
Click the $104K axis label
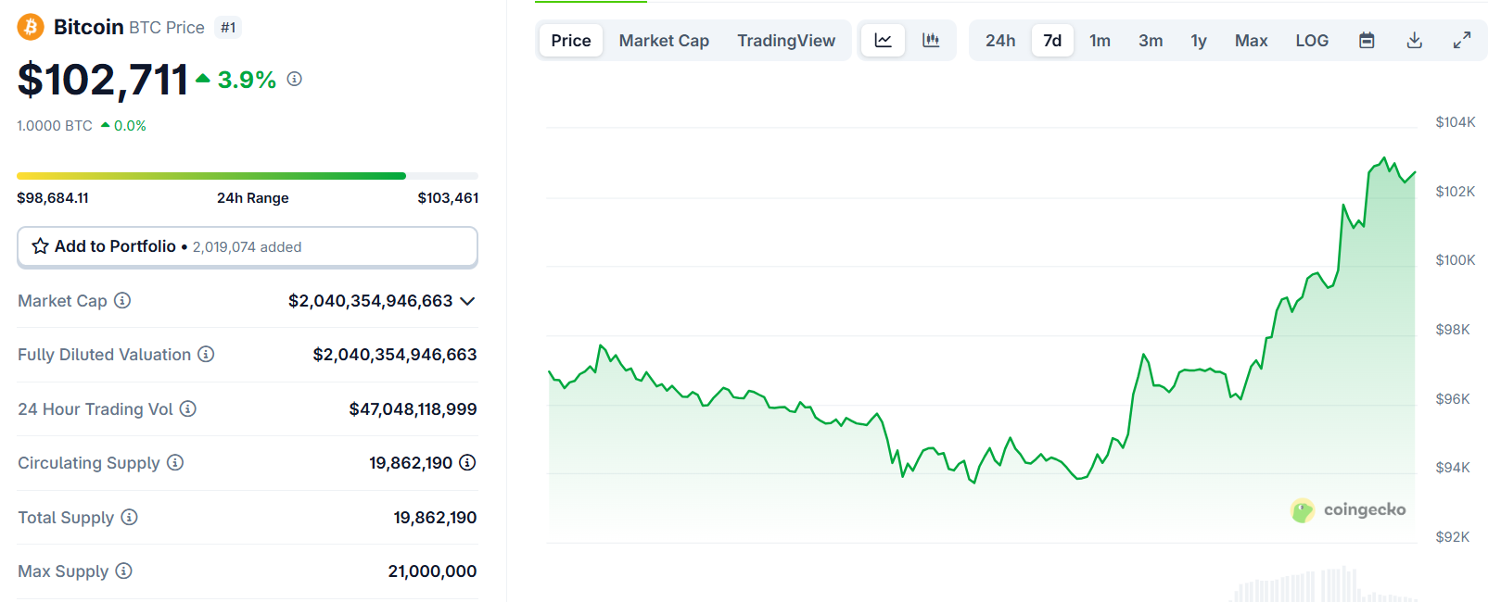coord(1455,122)
